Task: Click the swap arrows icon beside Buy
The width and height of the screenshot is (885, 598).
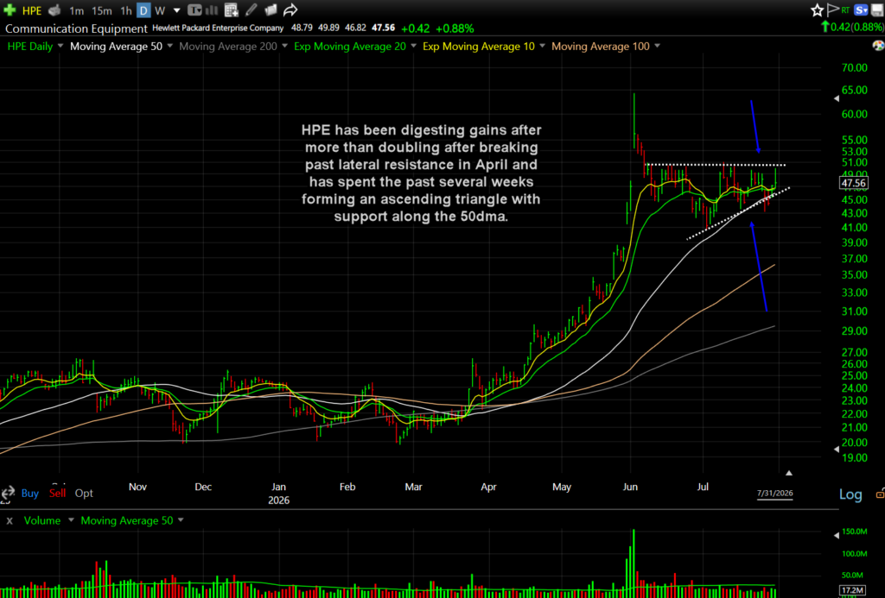Action: click(7, 494)
